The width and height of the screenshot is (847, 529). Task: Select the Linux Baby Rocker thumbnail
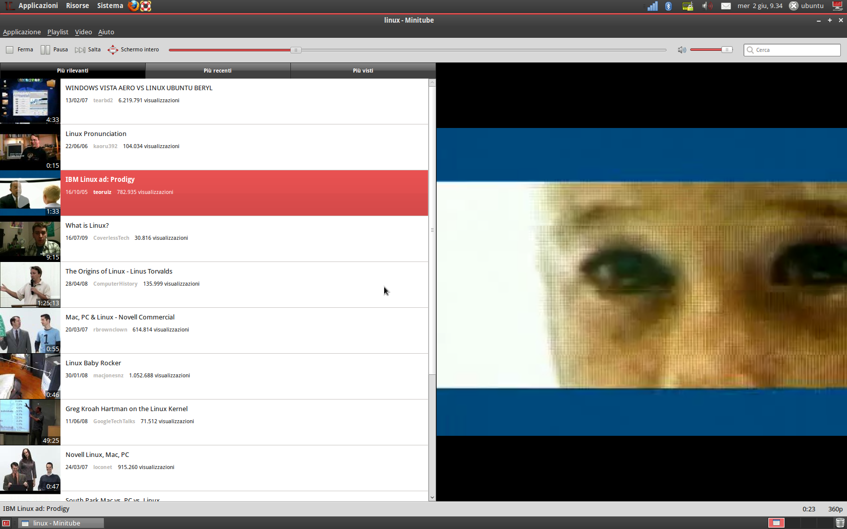point(30,376)
